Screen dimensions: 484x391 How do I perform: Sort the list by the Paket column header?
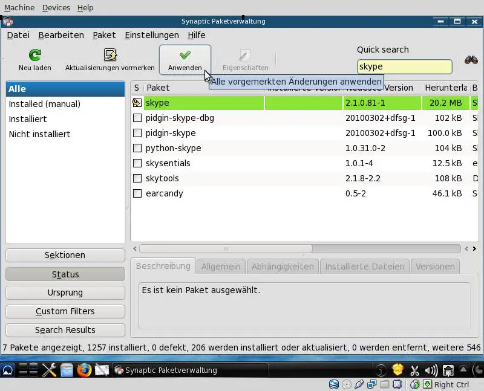[204, 88]
